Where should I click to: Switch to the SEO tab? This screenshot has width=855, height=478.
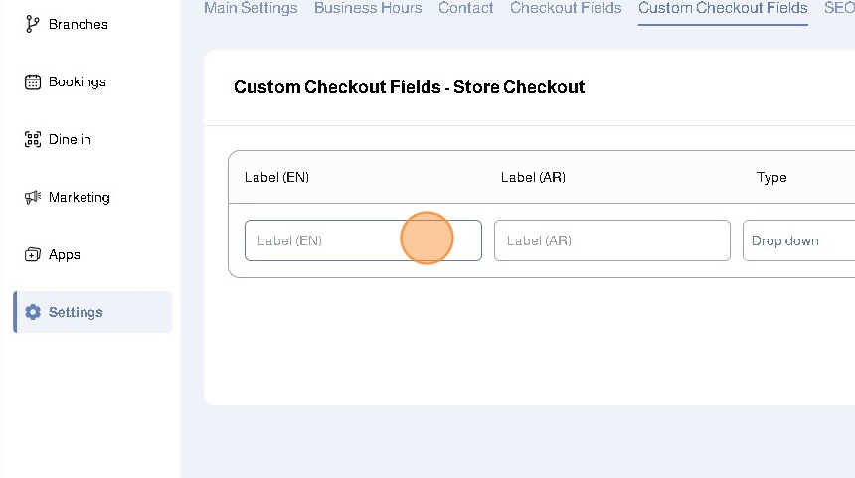[x=839, y=8]
